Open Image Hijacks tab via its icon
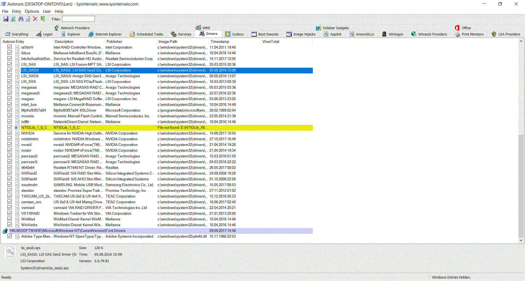Screen dimensions: 525x281 (x=289, y=34)
